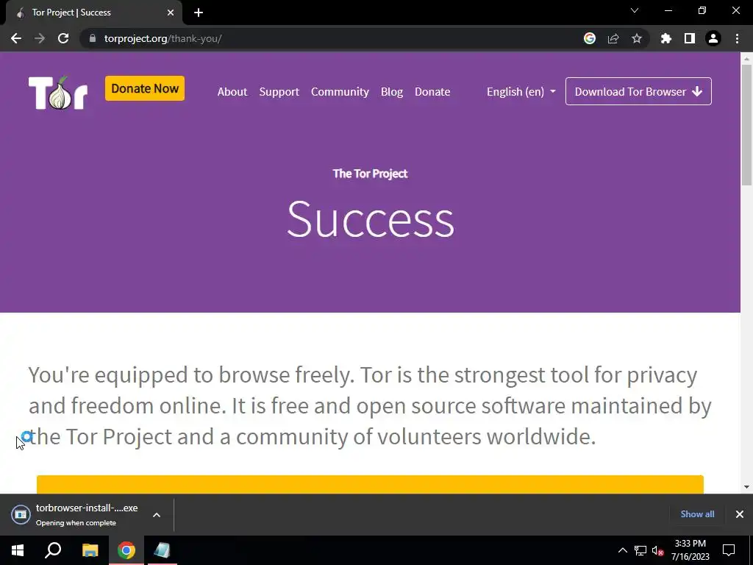
Task: Expand the torbrowser-install download options caret
Action: (x=157, y=515)
